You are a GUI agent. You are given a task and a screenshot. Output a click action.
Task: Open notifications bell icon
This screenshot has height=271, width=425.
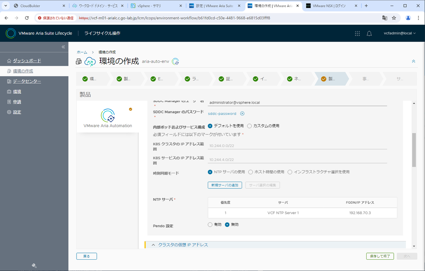tap(369, 33)
